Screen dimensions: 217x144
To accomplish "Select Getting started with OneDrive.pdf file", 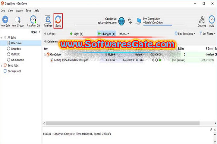I will pyautogui.click(x=71, y=60).
